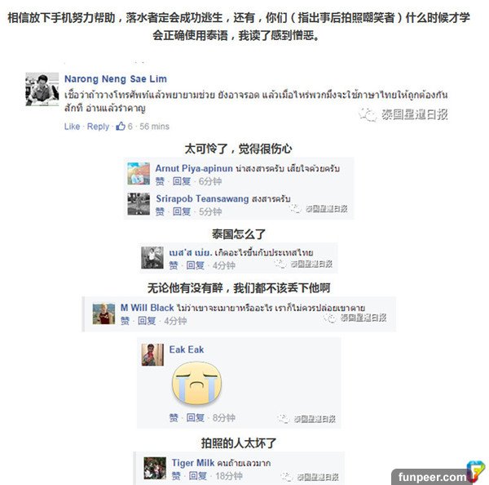Open Narong Neng Sae Lim's profile picture
Viewport: 489px width, 485px height.
42,89
